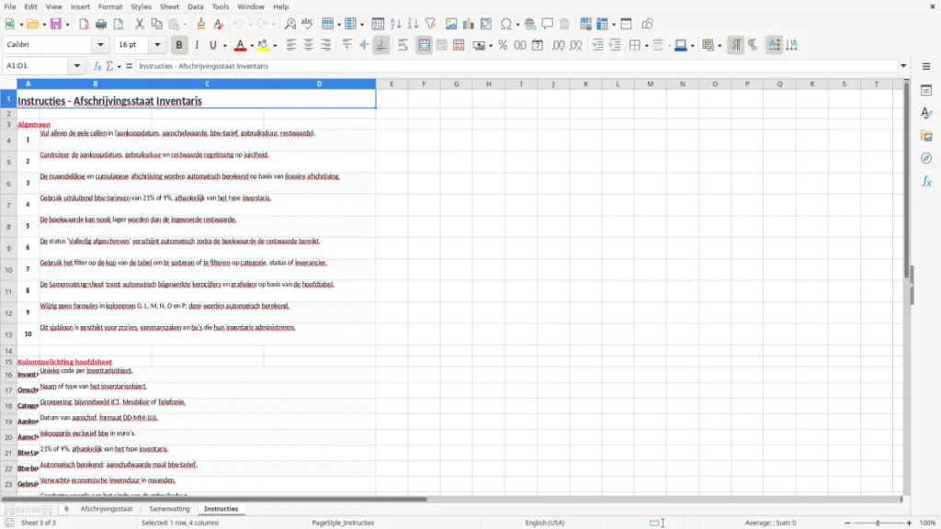Clone formatting paintbrush icon
The width and height of the screenshot is (941, 529).
[x=201, y=24]
